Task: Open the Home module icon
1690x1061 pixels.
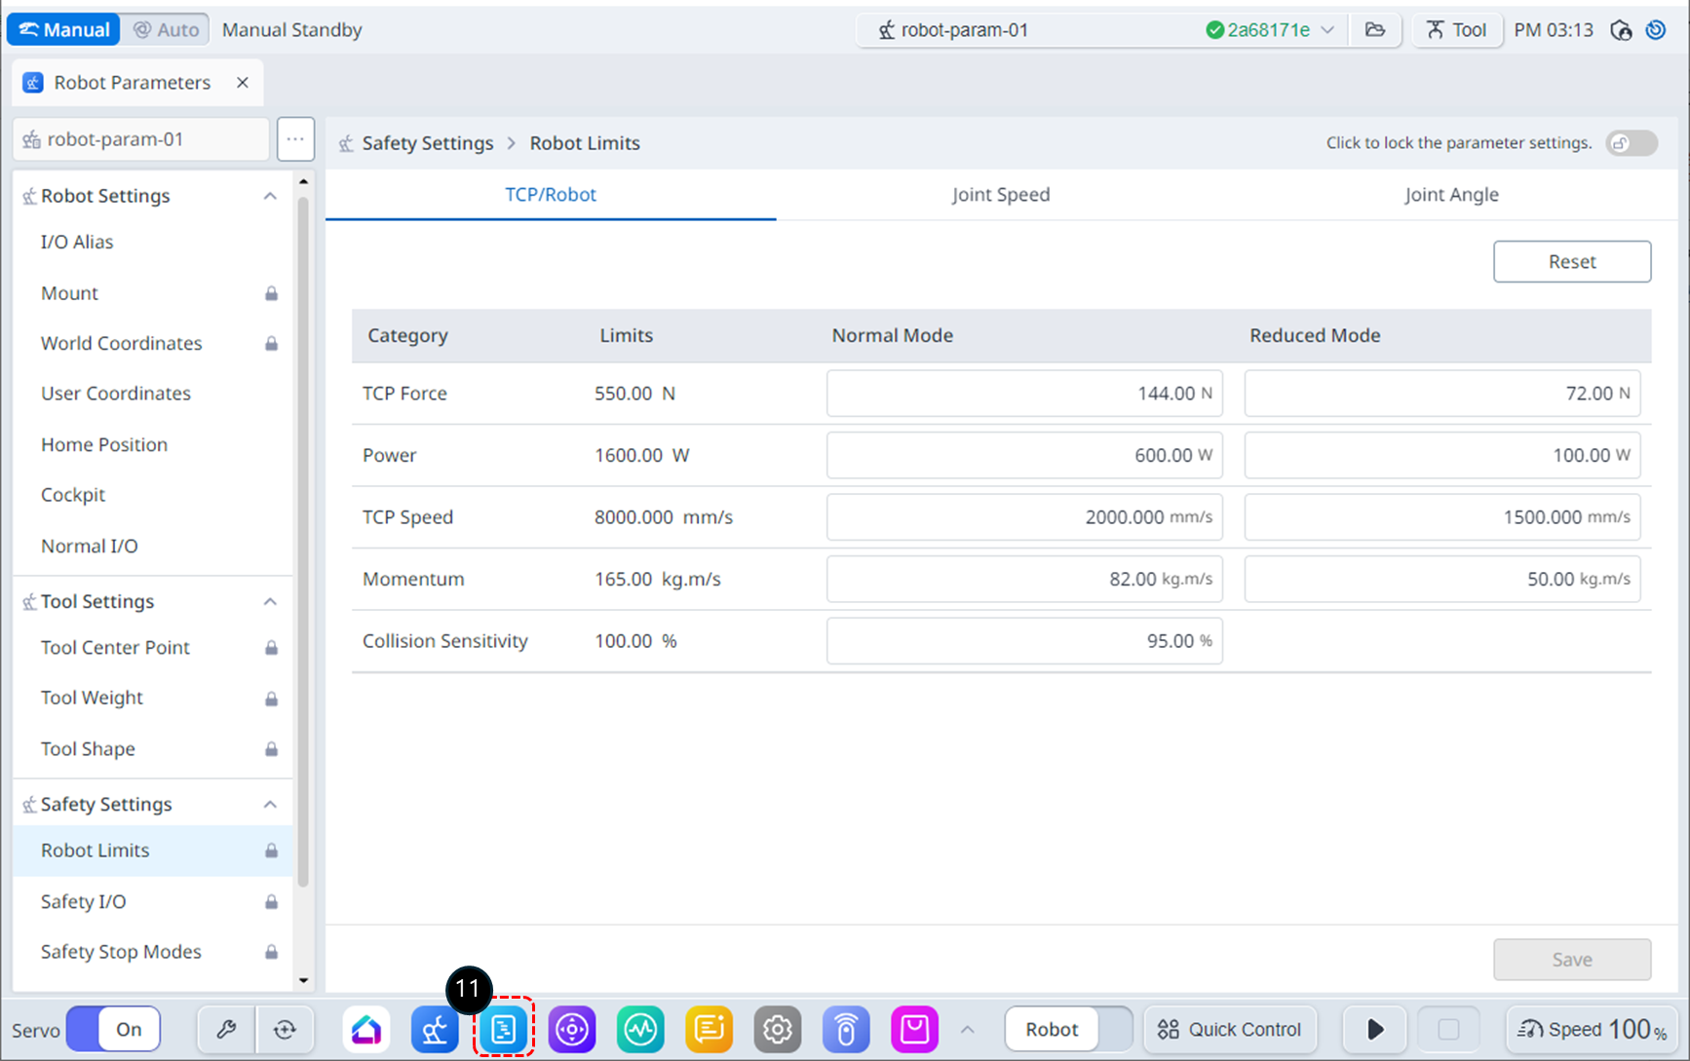Action: (x=366, y=1029)
